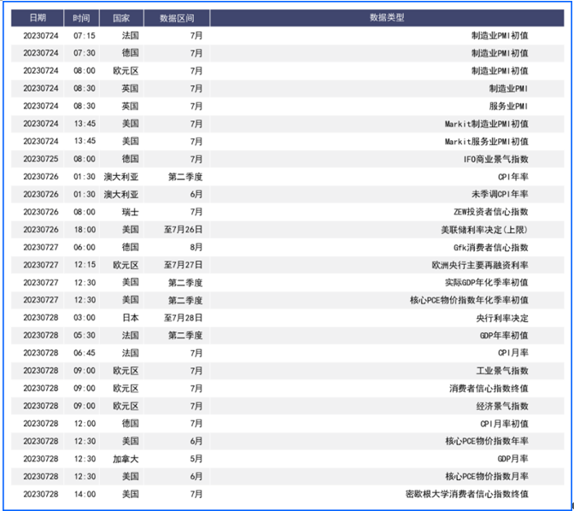Image resolution: width=574 pixels, height=511 pixels.
Task: Click Markit服务业PMI初值
Action: tap(487, 141)
